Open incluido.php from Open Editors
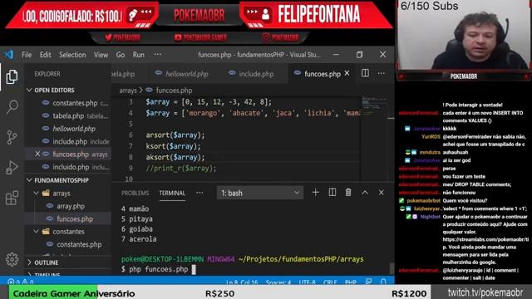Viewport: 532px width, 299px height. pos(68,167)
